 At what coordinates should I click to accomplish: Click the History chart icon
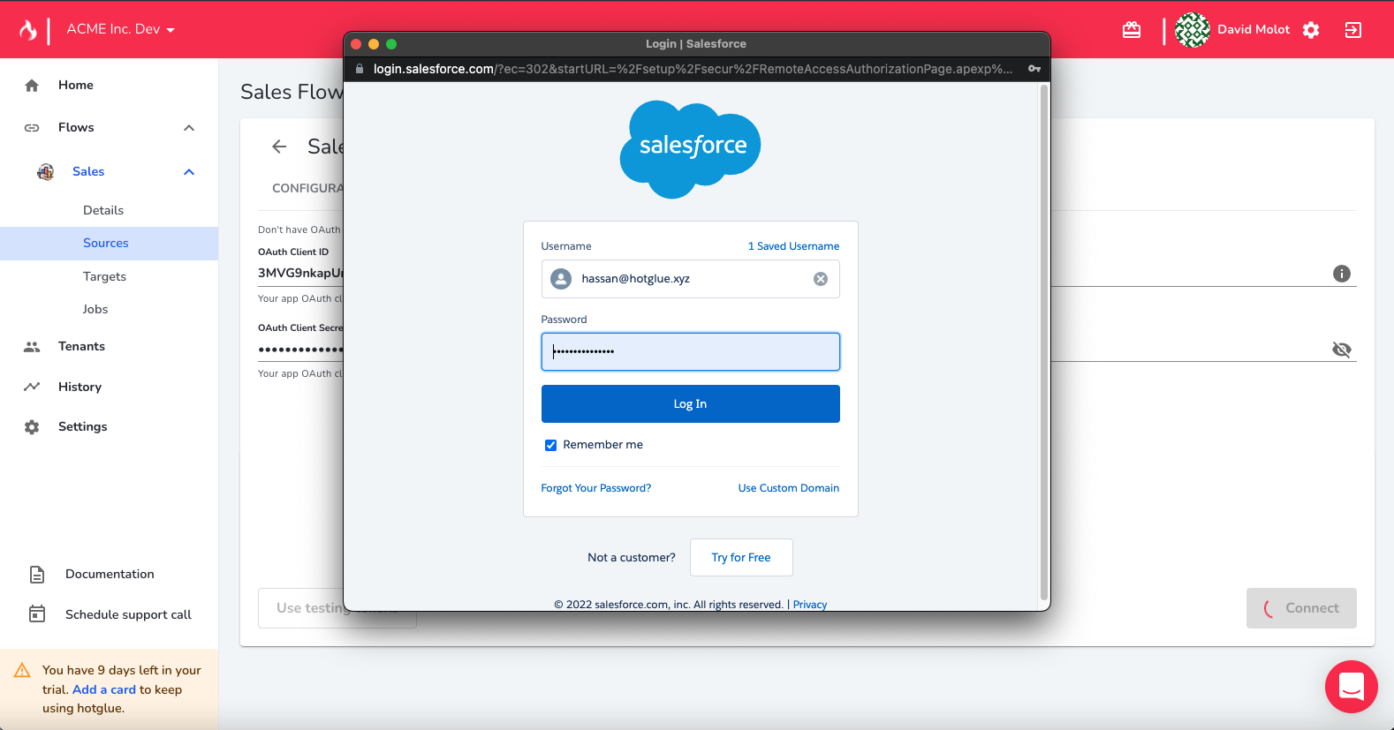pyautogui.click(x=32, y=387)
